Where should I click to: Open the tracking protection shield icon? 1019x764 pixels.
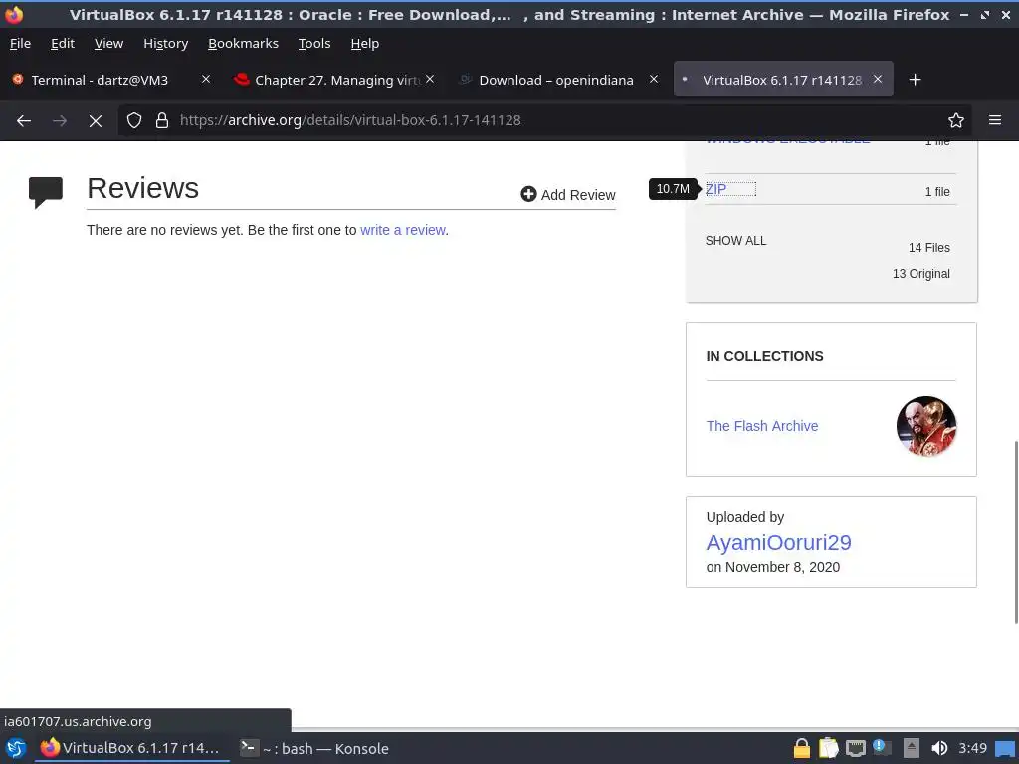click(134, 120)
